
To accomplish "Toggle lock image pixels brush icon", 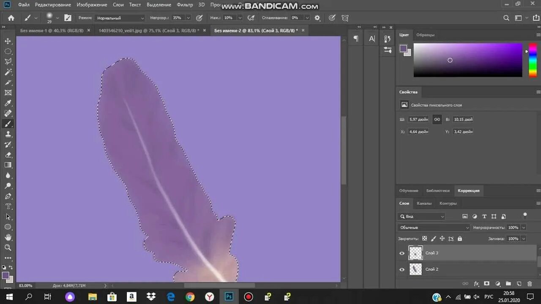I will [433, 239].
